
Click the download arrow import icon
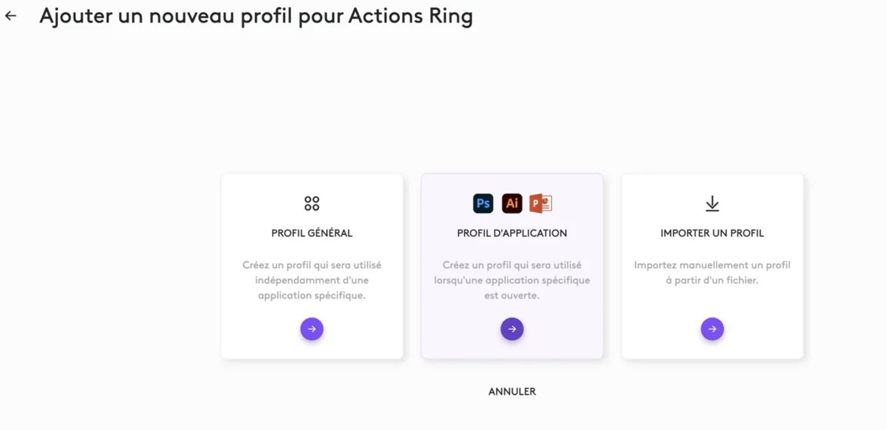click(712, 204)
